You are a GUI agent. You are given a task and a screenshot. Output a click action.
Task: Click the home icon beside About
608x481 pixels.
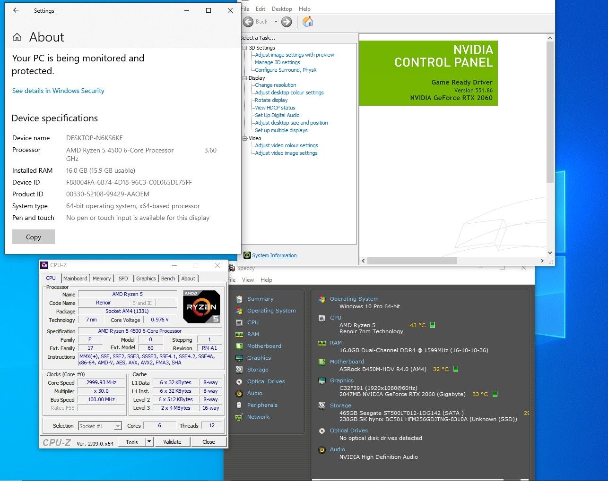pos(17,37)
